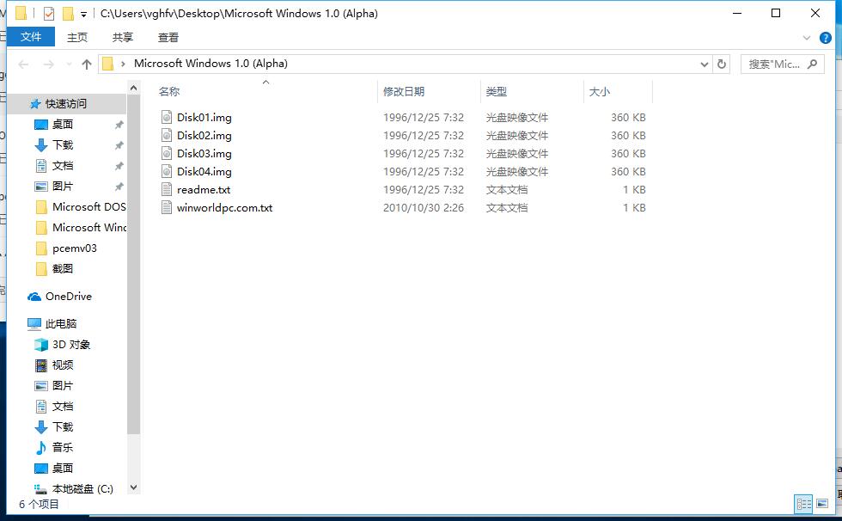Click the Properties quick access icon in title bar
The height and width of the screenshot is (521, 842).
49,14
